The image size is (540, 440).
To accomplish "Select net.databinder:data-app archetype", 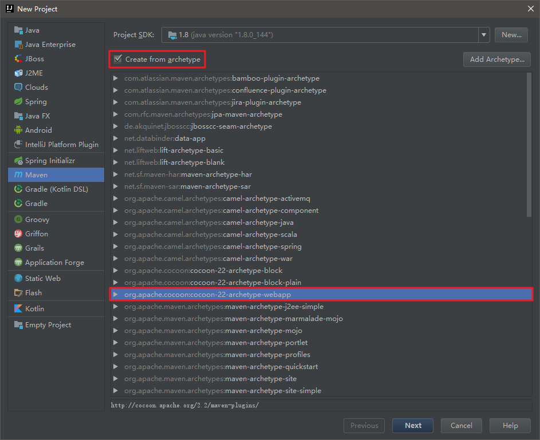I will pos(321,138).
